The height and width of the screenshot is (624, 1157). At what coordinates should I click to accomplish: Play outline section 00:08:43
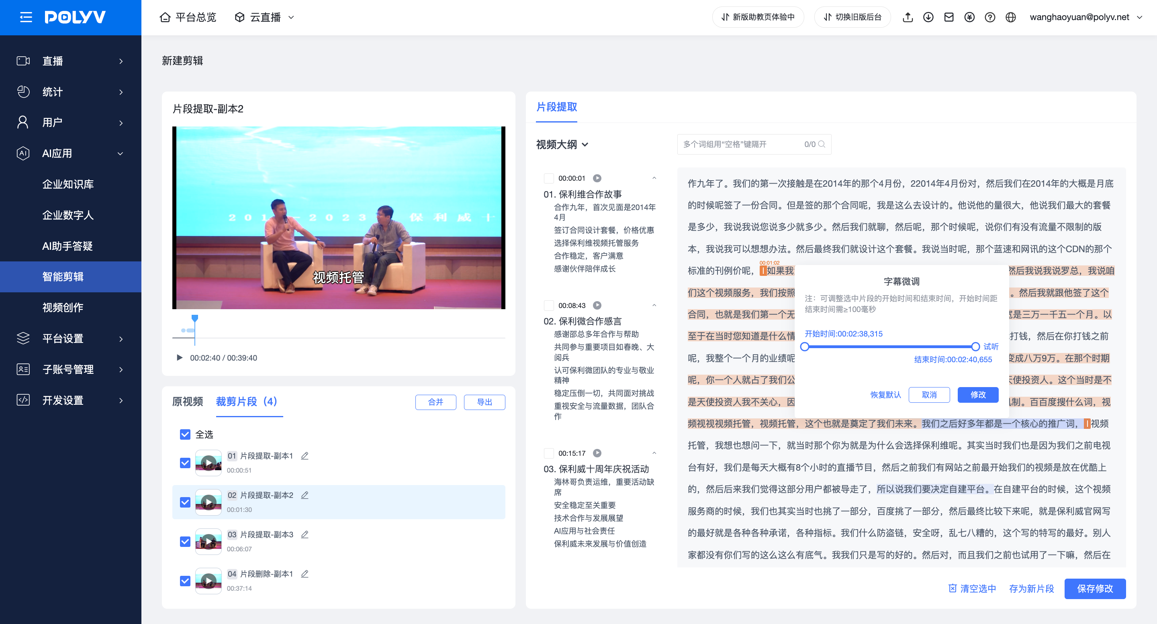[x=597, y=305]
